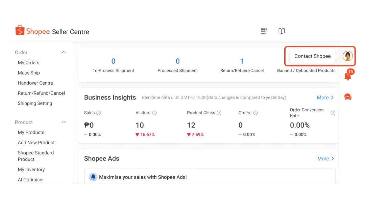This screenshot has width=365, height=205.
Task: Click the Shopee shopping bag logo
Action: click(20, 30)
